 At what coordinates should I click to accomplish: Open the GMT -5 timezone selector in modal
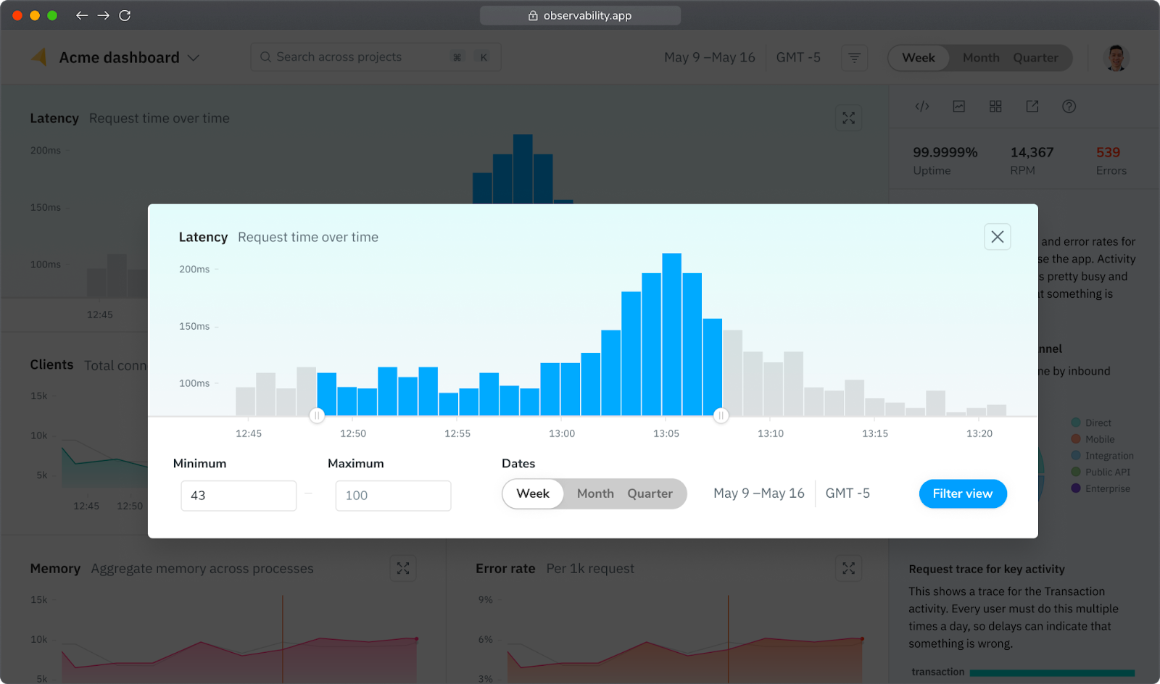(x=847, y=493)
